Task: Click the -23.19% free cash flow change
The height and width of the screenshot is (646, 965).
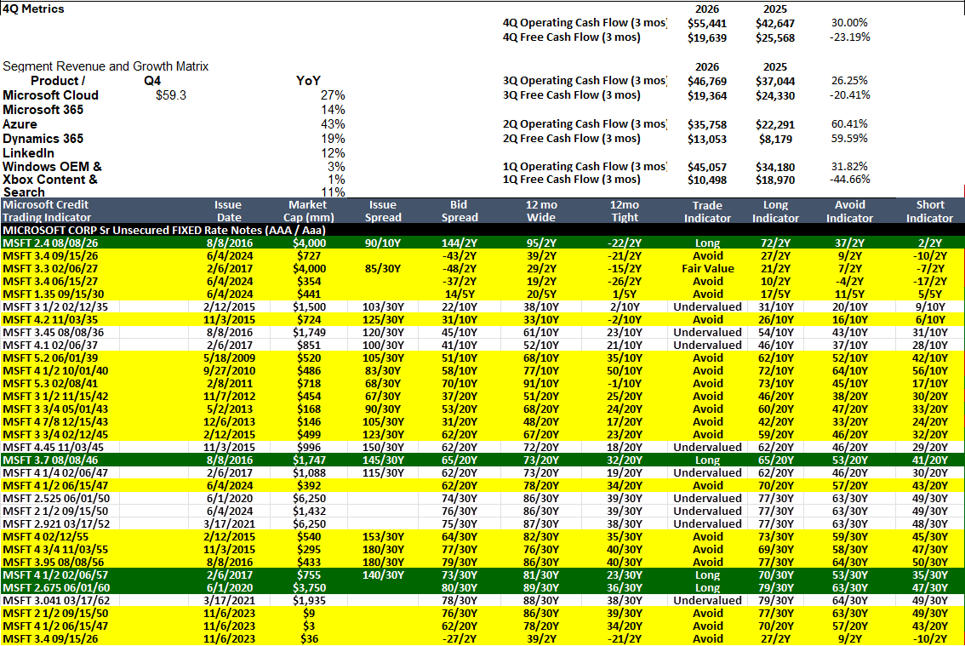Action: 849,37
